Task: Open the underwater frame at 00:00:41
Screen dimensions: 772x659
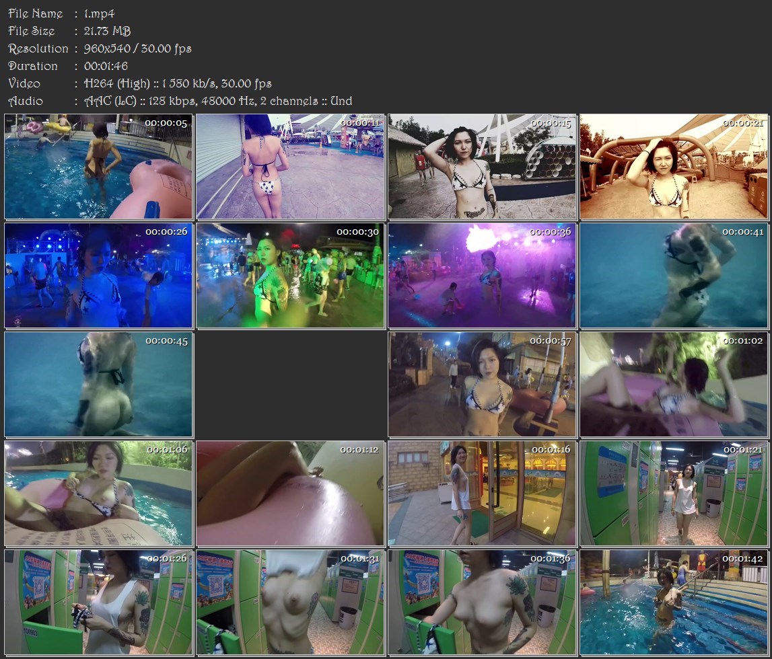Action: (x=674, y=276)
